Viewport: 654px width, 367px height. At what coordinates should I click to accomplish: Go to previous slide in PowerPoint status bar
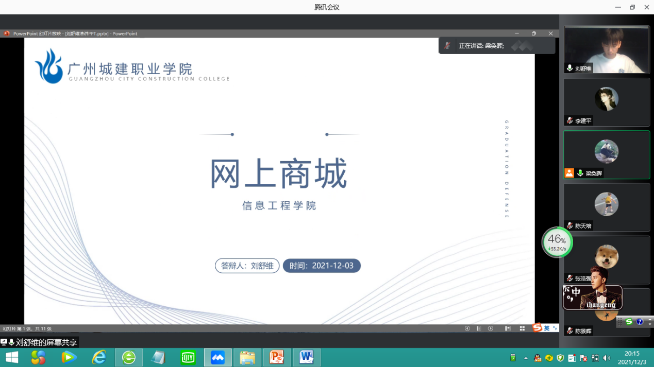pyautogui.click(x=467, y=328)
